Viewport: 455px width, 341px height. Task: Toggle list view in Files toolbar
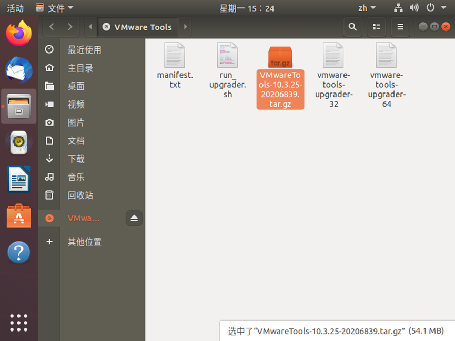pos(377,27)
